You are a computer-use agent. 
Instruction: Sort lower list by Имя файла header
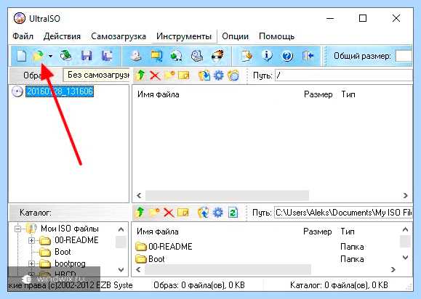point(158,232)
